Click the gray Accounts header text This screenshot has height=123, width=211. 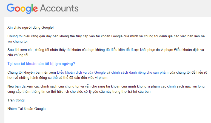(59, 8)
